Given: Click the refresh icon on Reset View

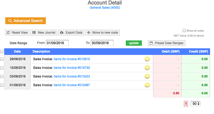Looking at the screenshot, I should pyautogui.click(x=8, y=33).
